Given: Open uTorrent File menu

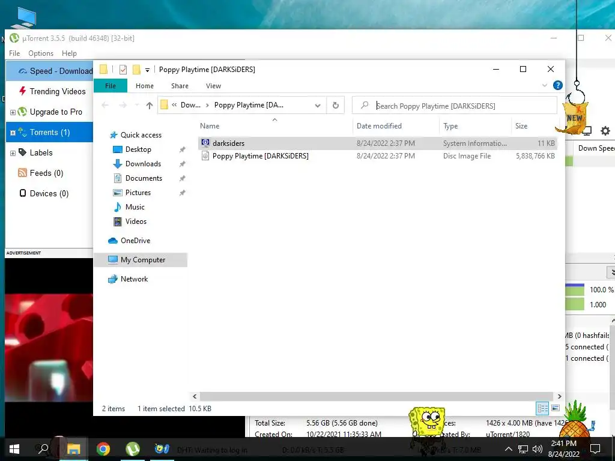Looking at the screenshot, I should pyautogui.click(x=14, y=53).
